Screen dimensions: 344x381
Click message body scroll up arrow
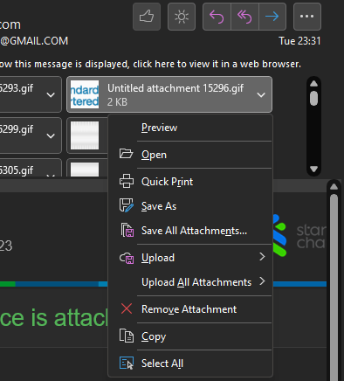pos(334,187)
